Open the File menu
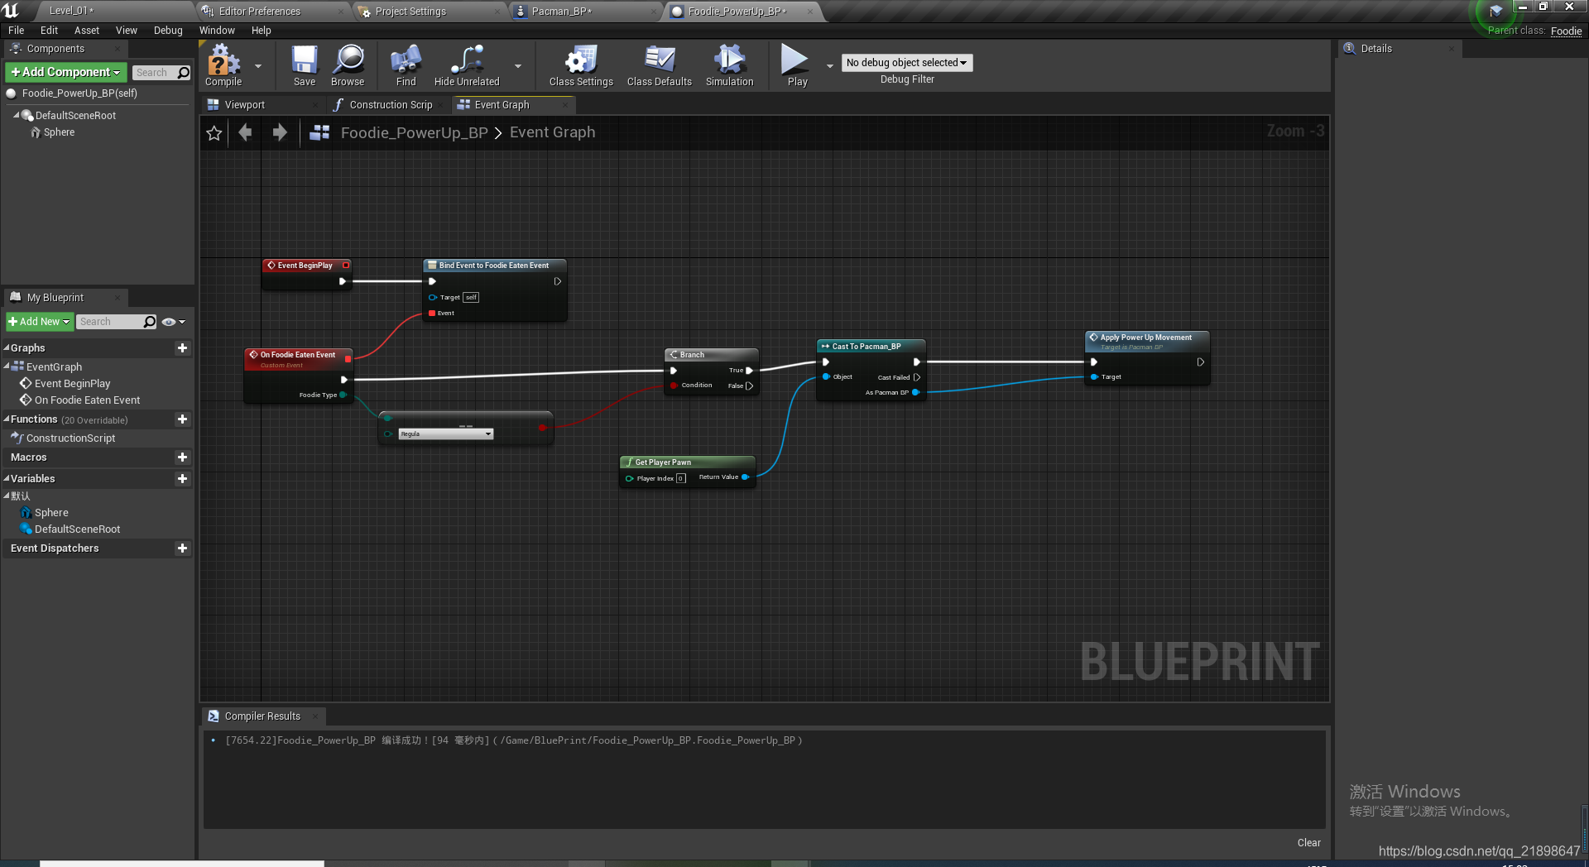This screenshot has height=867, width=1589. coord(17,31)
